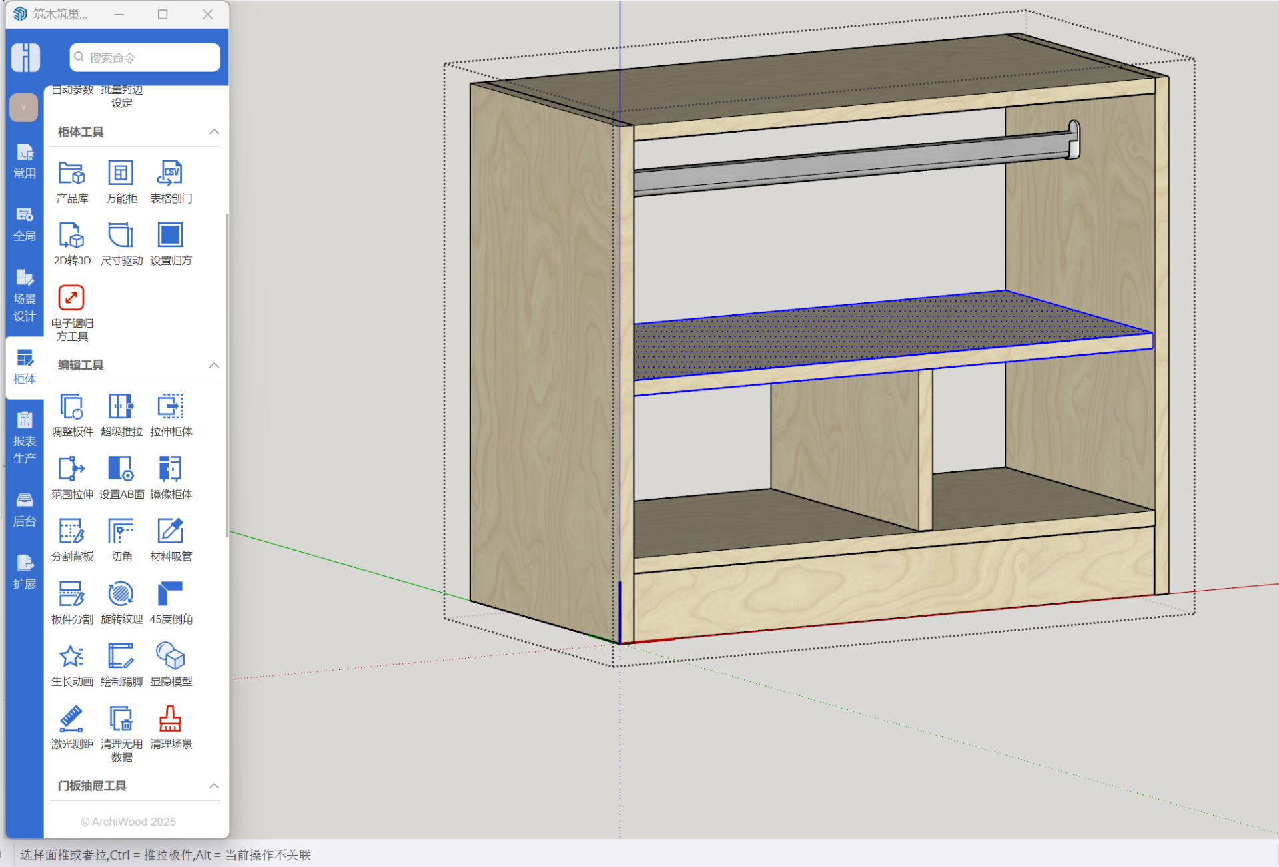Open the 产品库 product library tool
The height and width of the screenshot is (867, 1279).
point(72,174)
